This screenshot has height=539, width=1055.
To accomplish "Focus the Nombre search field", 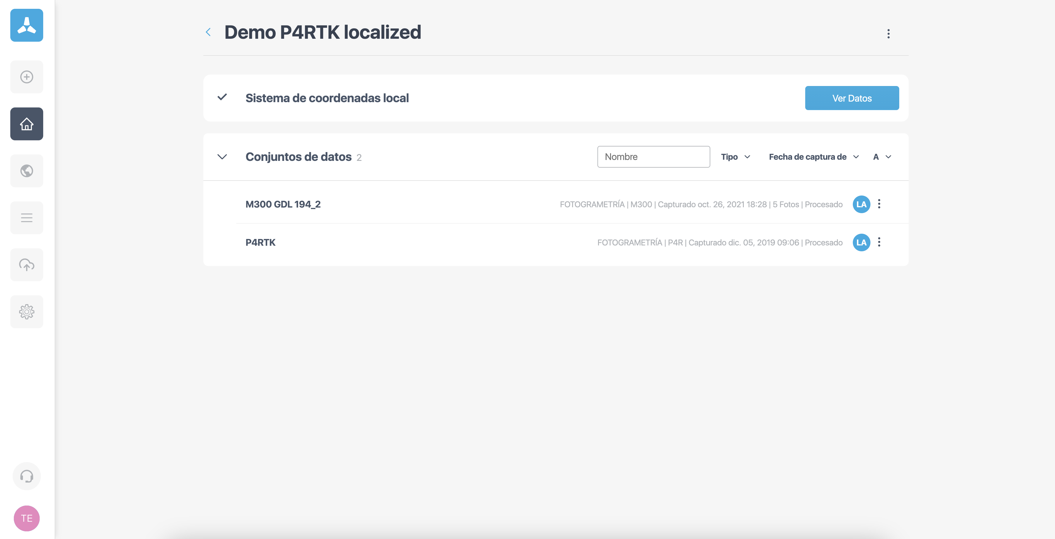I will [x=654, y=157].
